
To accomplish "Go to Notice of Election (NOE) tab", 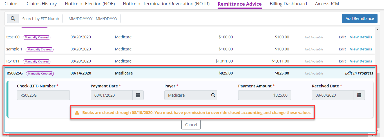I will [x=90, y=4].
